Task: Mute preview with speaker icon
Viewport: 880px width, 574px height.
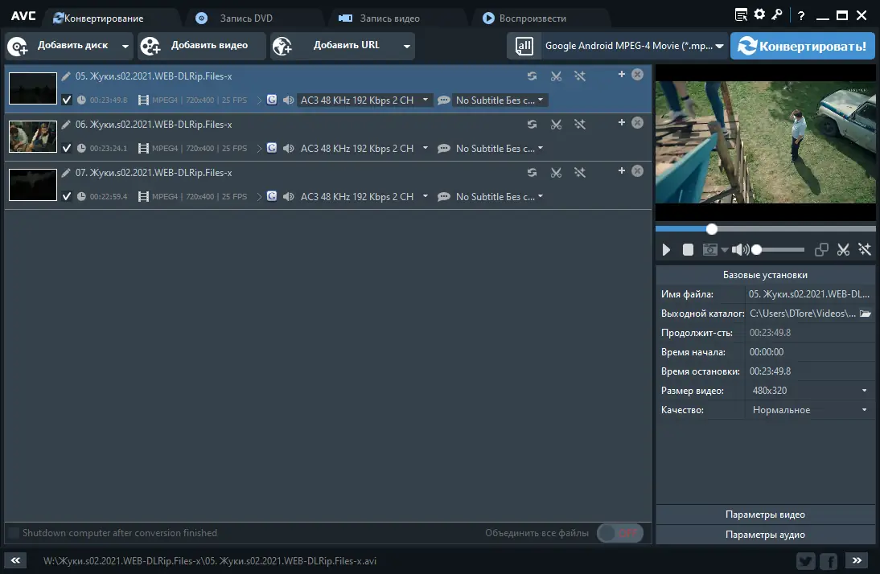Action: point(740,250)
